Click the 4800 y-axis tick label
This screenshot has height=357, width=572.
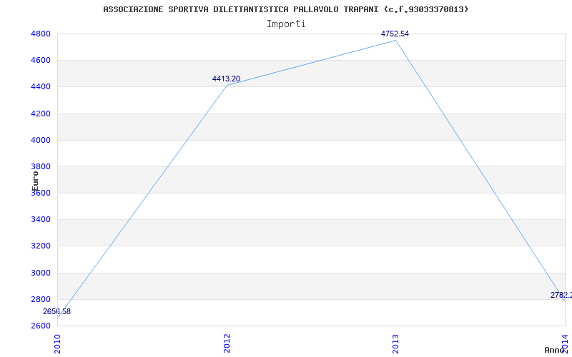tap(39, 34)
